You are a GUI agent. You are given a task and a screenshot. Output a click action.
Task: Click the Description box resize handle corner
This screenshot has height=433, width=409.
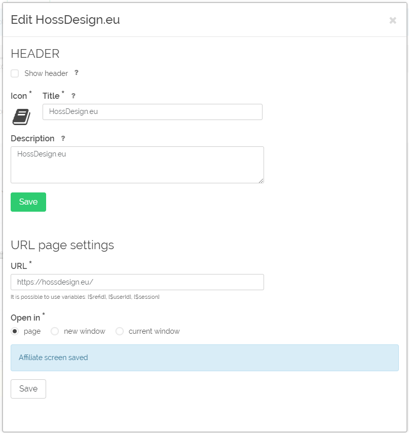[261, 181]
